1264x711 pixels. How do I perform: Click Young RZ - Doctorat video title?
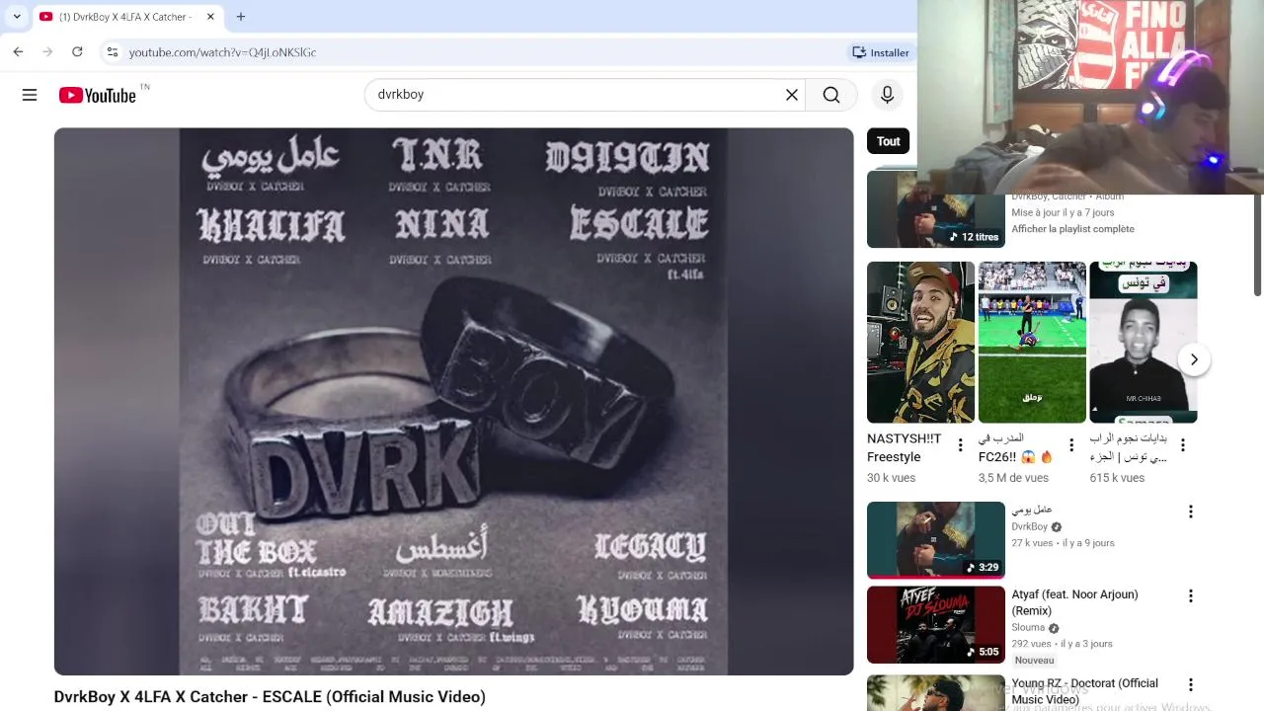pos(1084,691)
